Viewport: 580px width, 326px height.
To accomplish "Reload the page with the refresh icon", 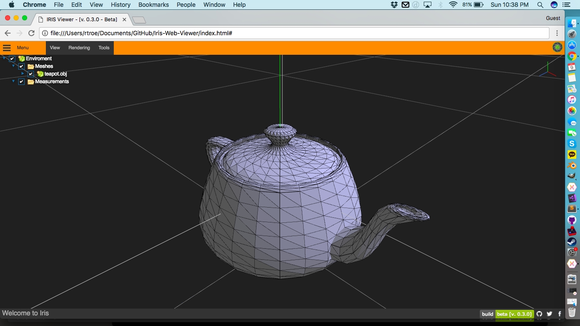I will point(31,33).
